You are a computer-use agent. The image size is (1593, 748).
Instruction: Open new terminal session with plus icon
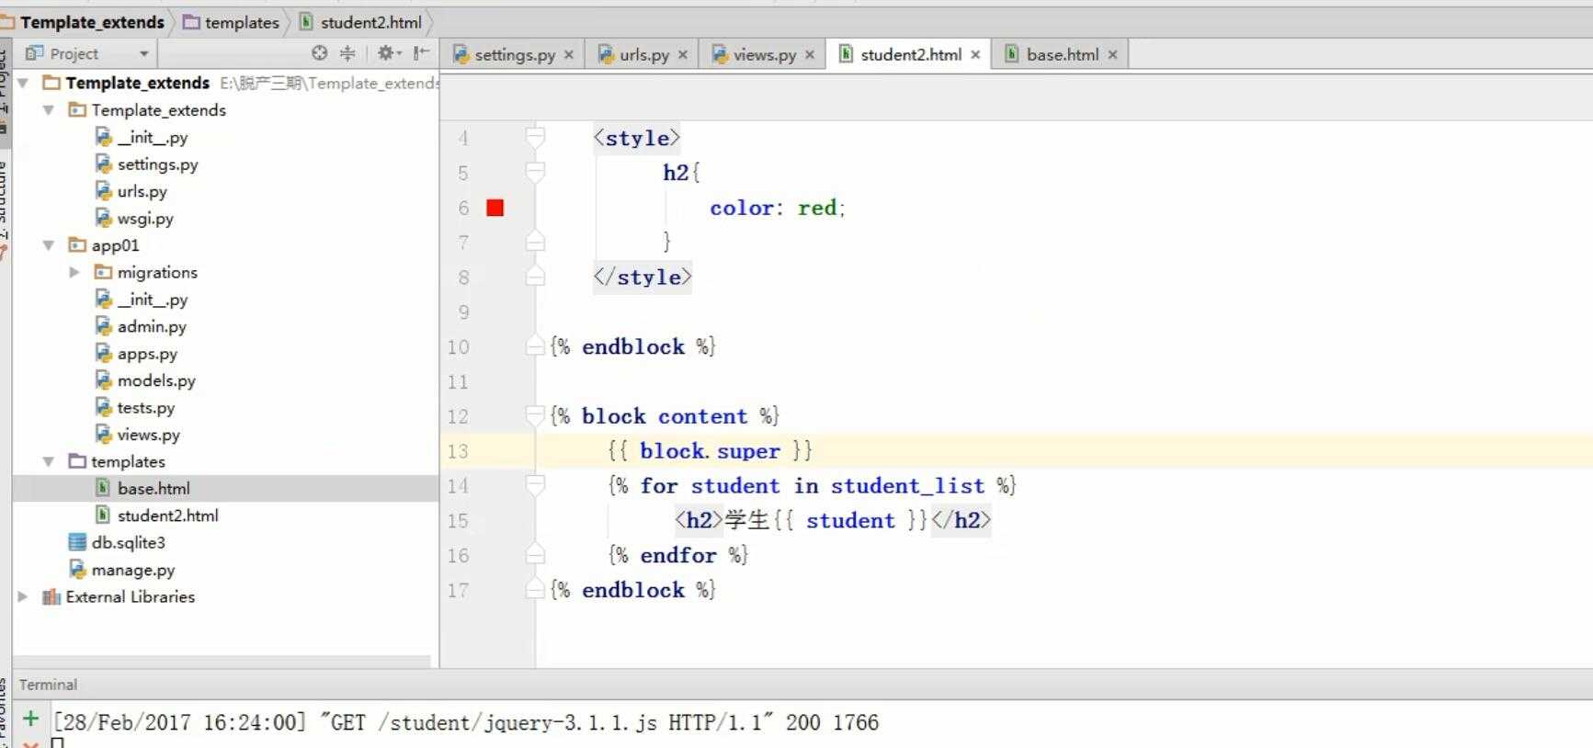30,720
